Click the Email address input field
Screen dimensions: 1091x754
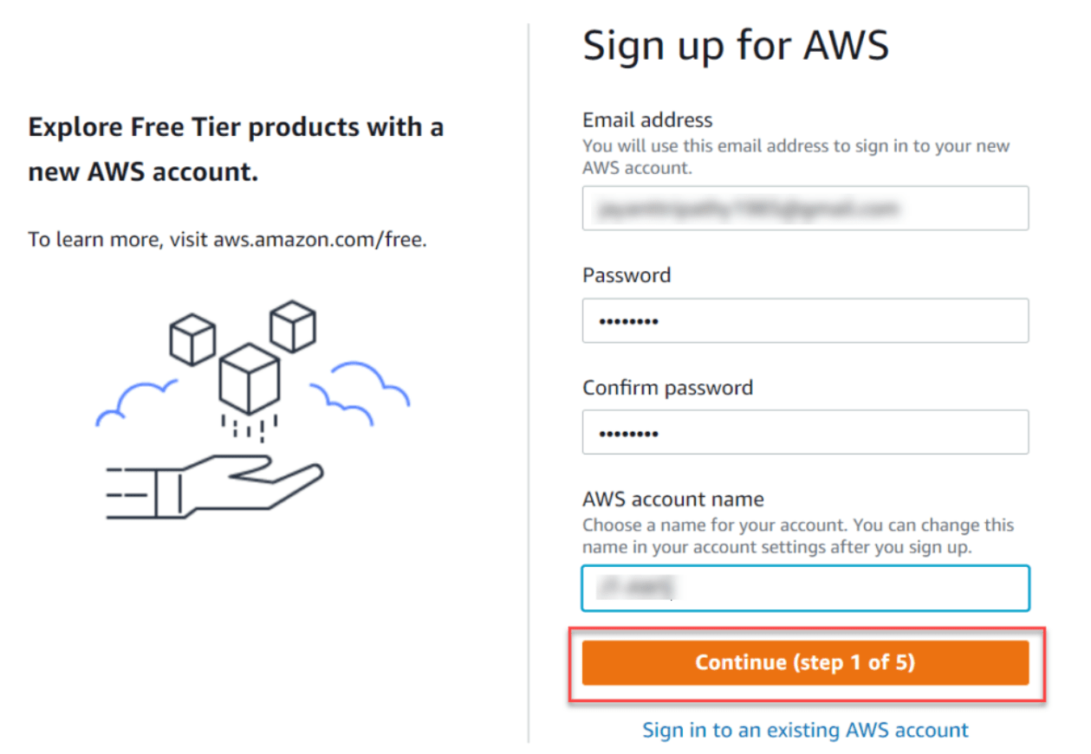(x=805, y=208)
